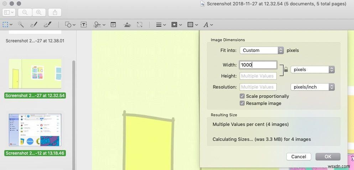The height and width of the screenshot is (170, 354).
Task: Click the label Screenshot 2...-27 at 12.32.54
Action: coord(35,95)
